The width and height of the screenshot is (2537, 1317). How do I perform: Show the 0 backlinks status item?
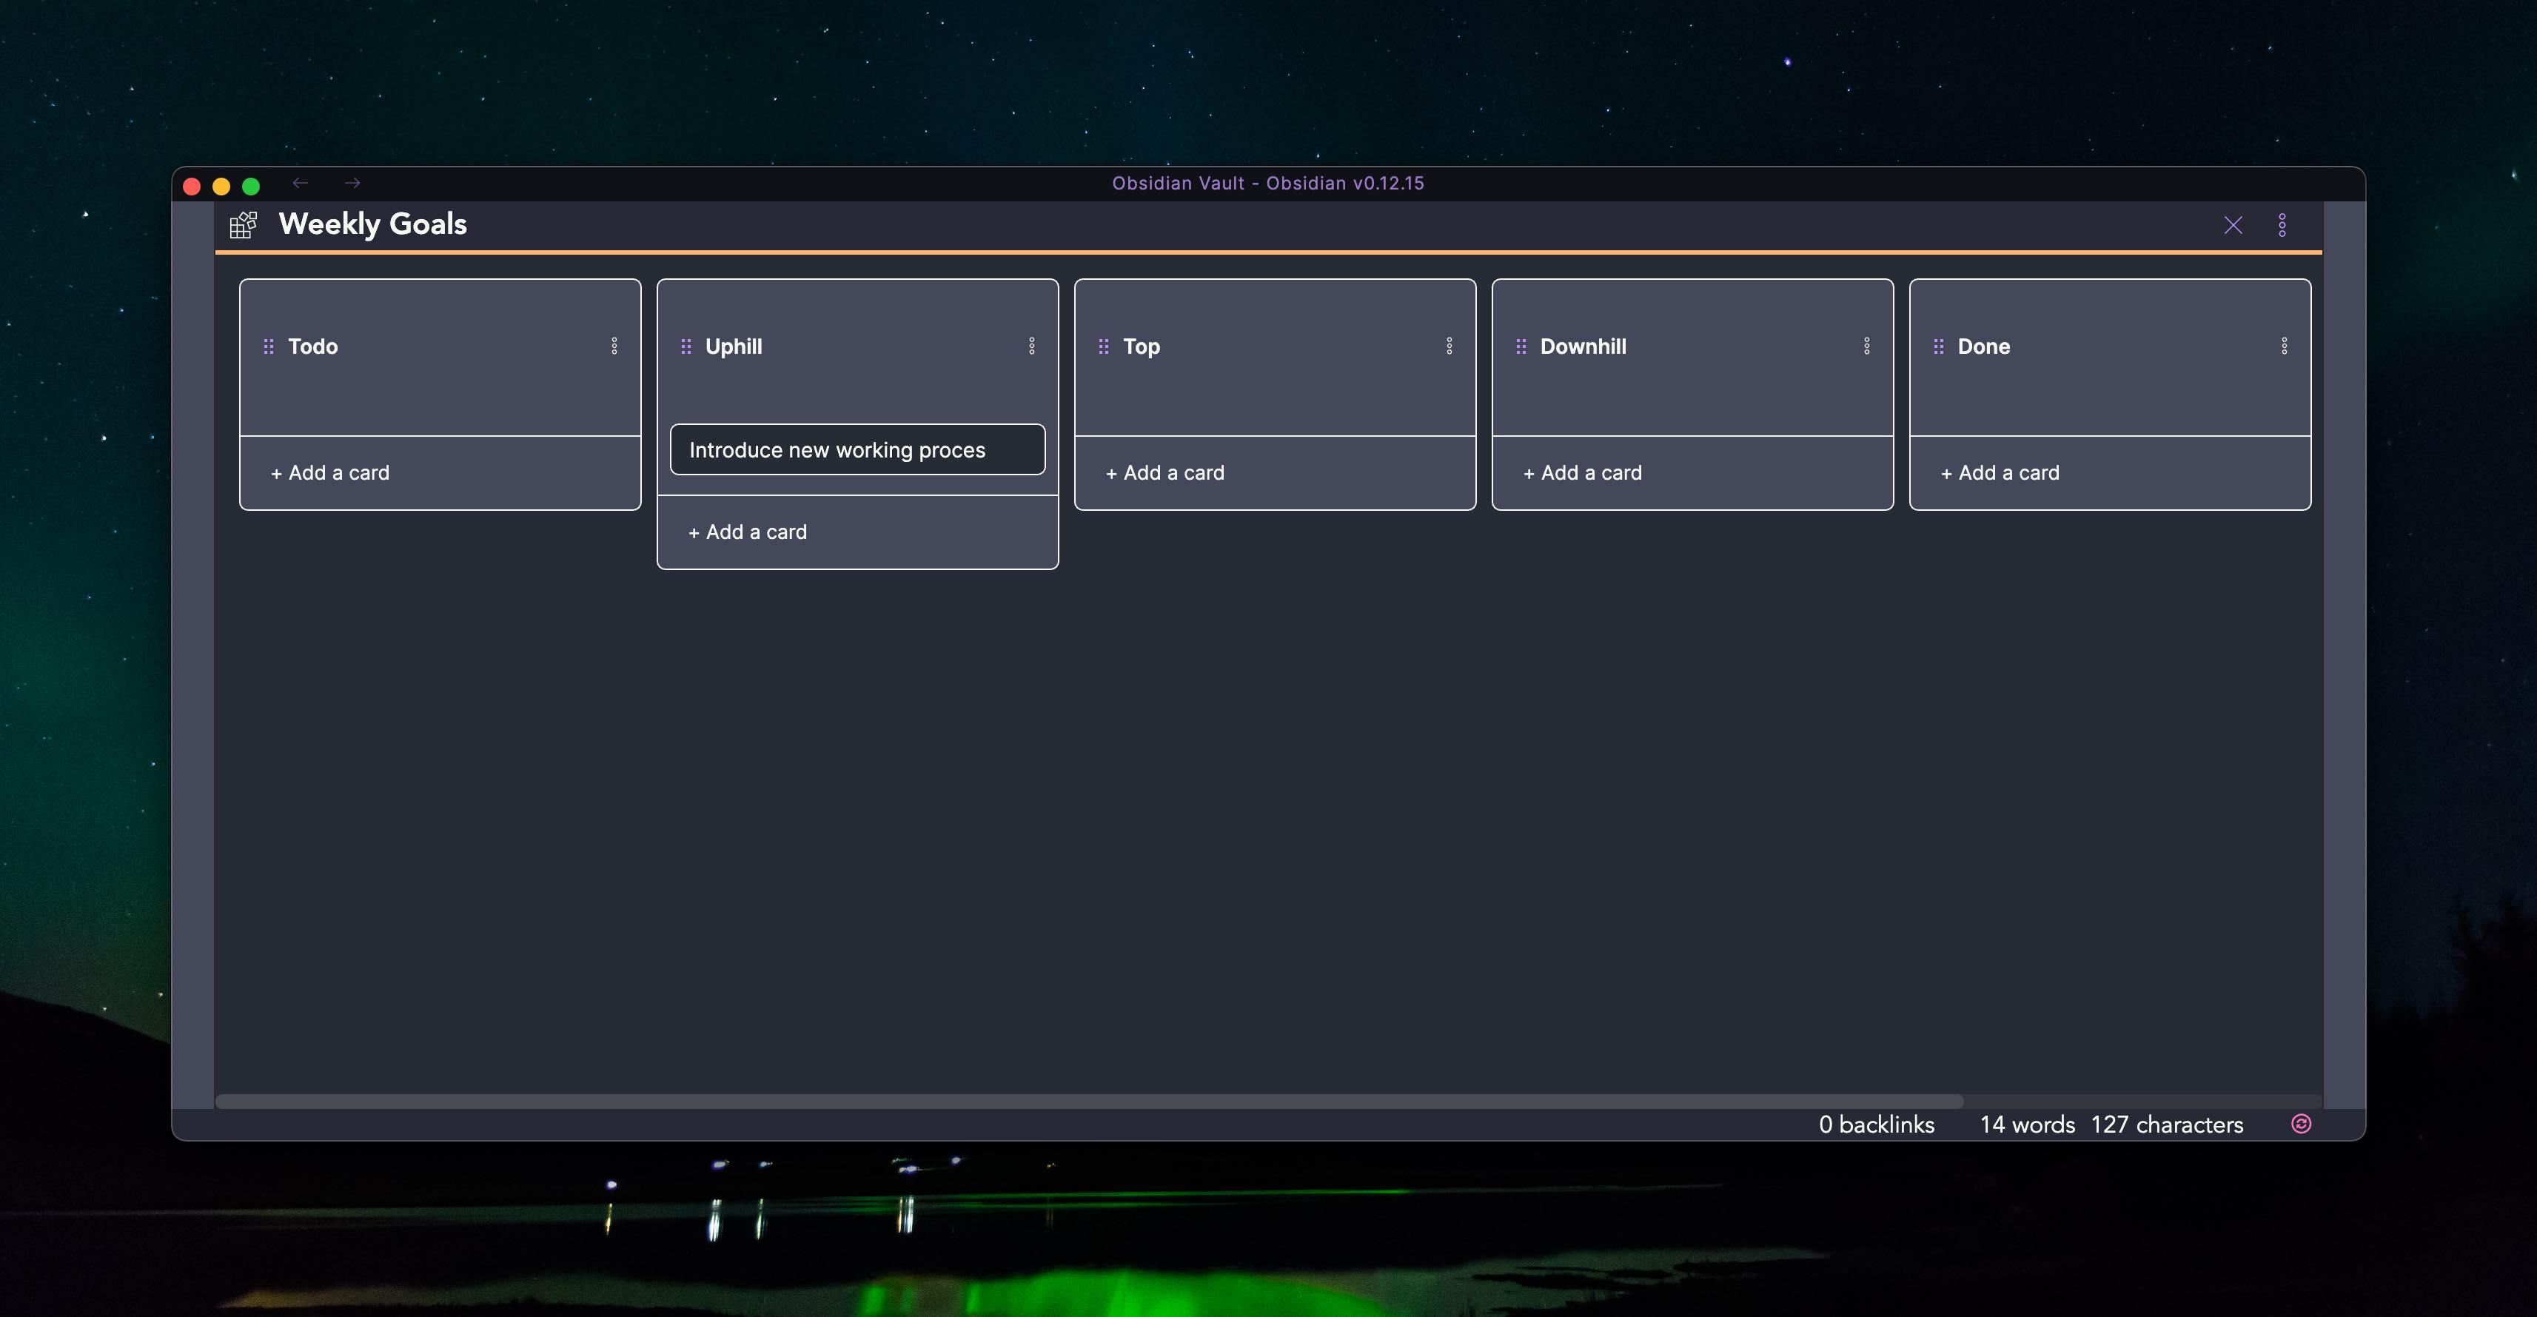1876,1124
